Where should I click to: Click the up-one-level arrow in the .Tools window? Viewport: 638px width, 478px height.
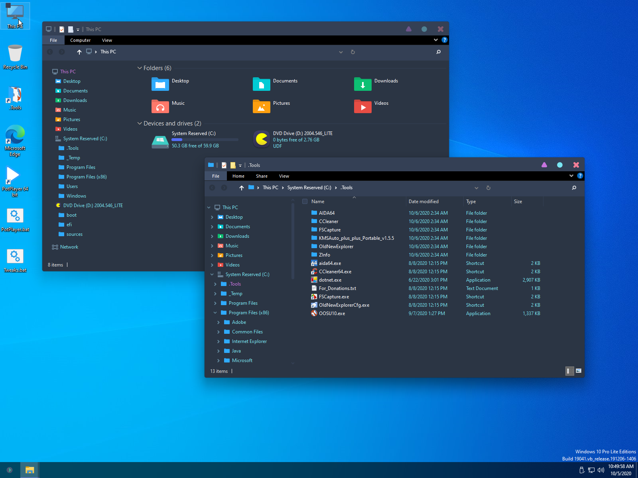[x=241, y=187]
